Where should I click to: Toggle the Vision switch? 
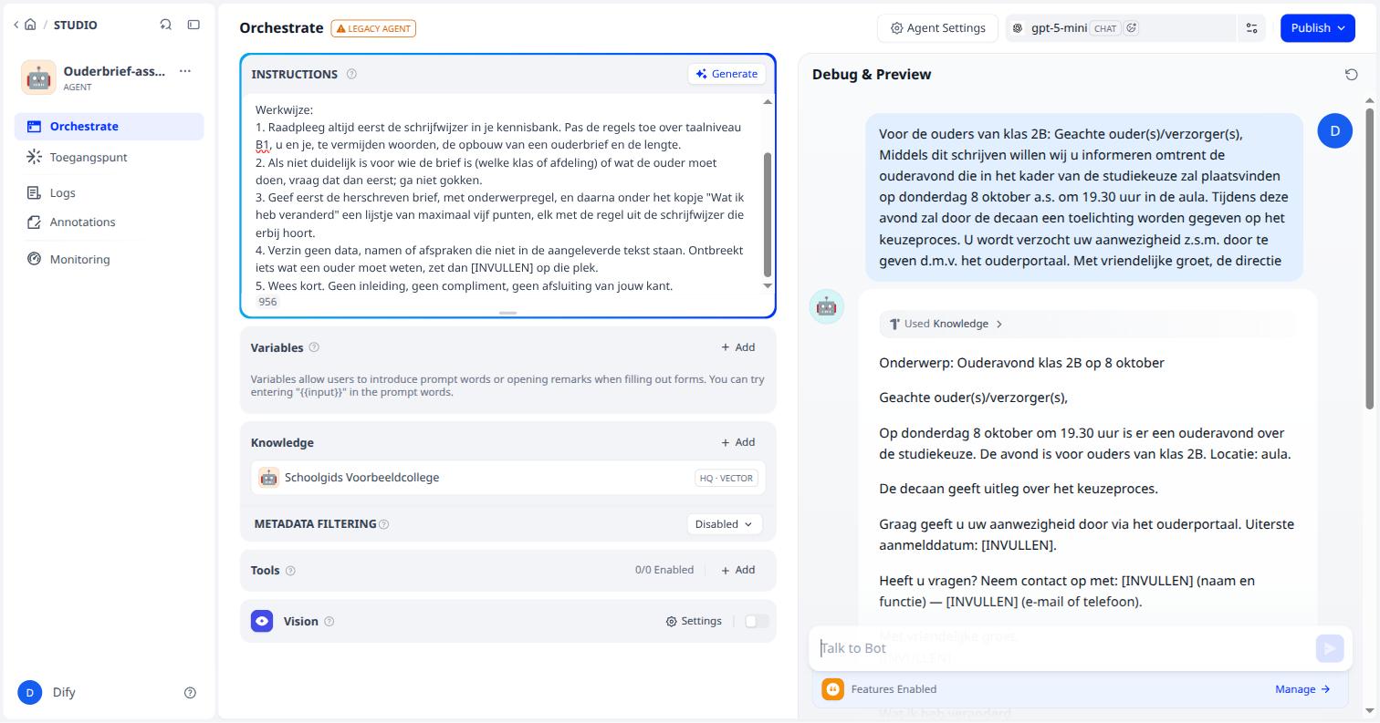tap(756, 621)
